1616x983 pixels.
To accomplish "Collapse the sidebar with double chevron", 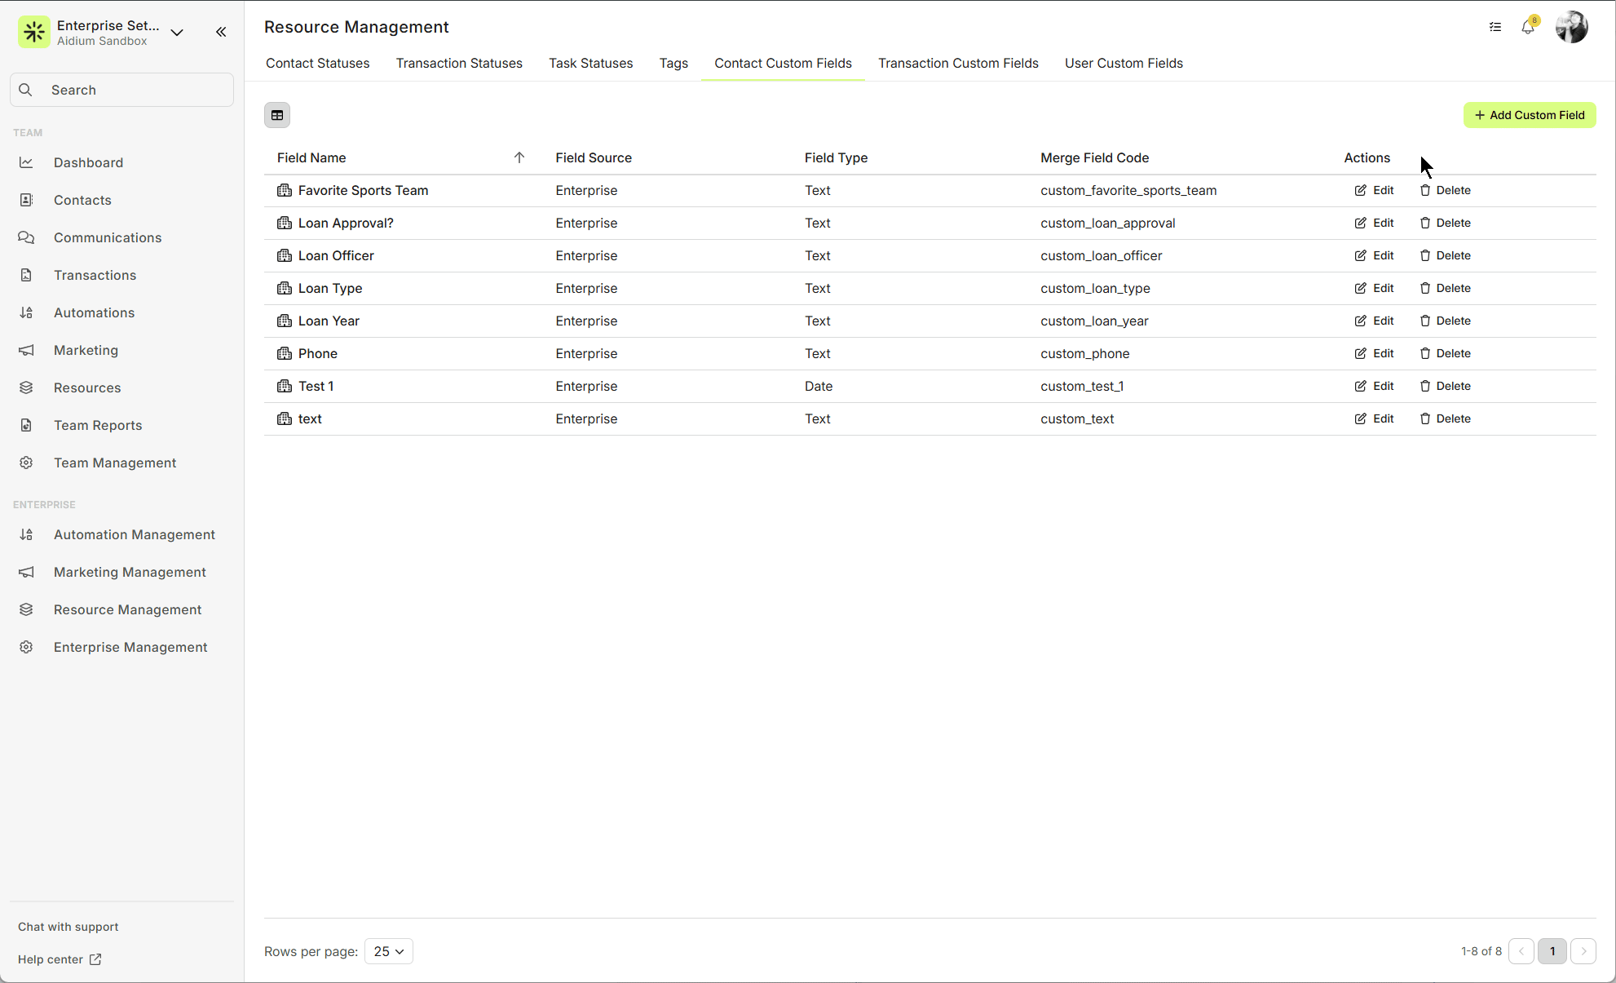I will [221, 32].
